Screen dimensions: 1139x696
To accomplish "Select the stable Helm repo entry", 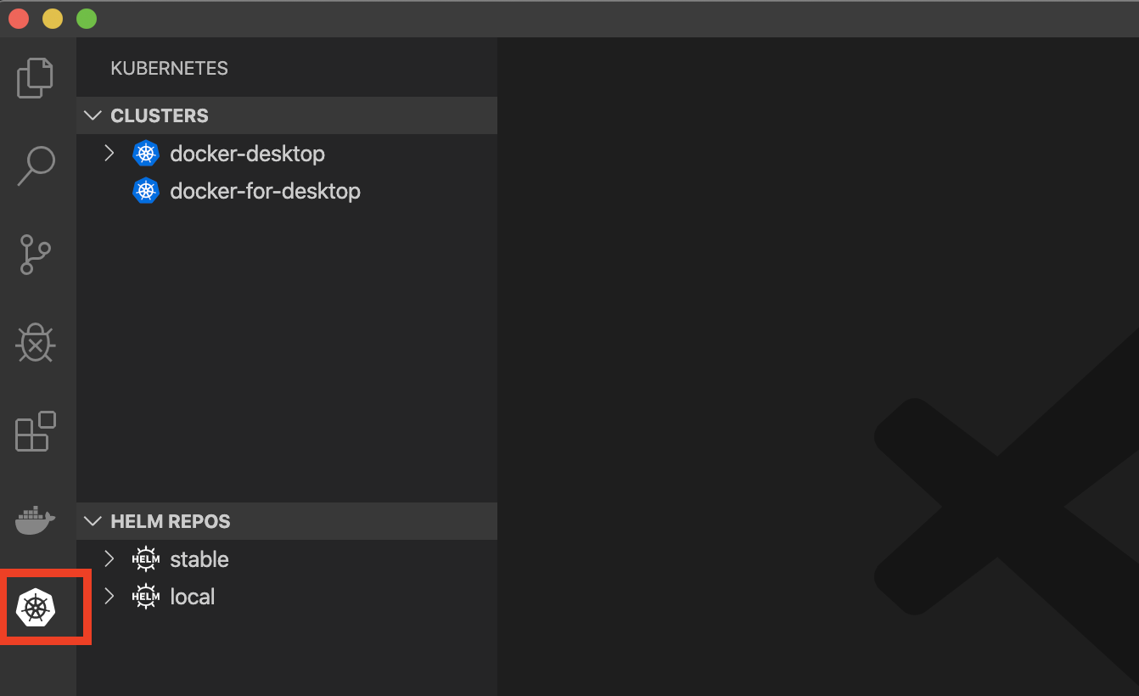I will click(x=199, y=558).
